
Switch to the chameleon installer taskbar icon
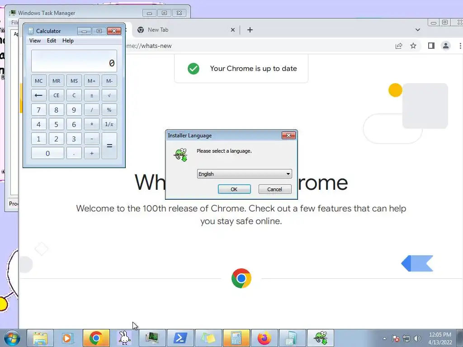321,338
